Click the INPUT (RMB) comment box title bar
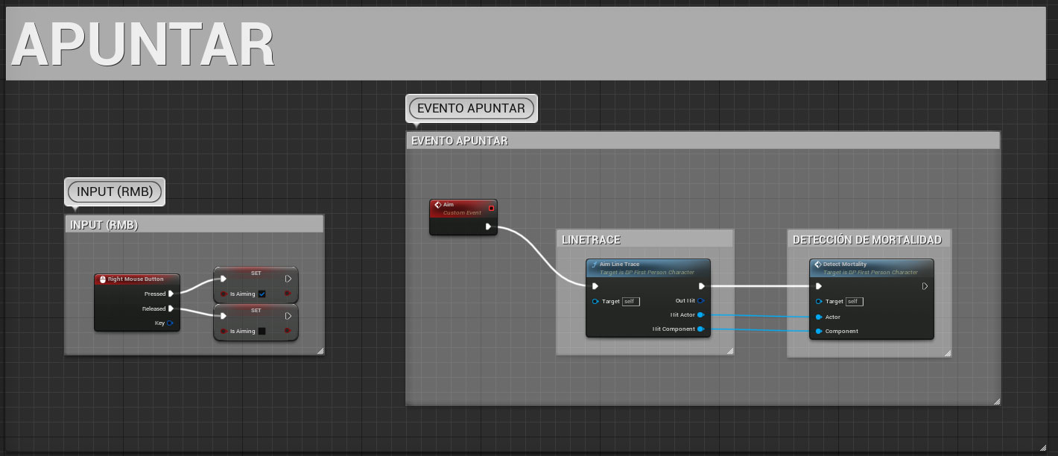This screenshot has height=456, width=1058. 194,224
